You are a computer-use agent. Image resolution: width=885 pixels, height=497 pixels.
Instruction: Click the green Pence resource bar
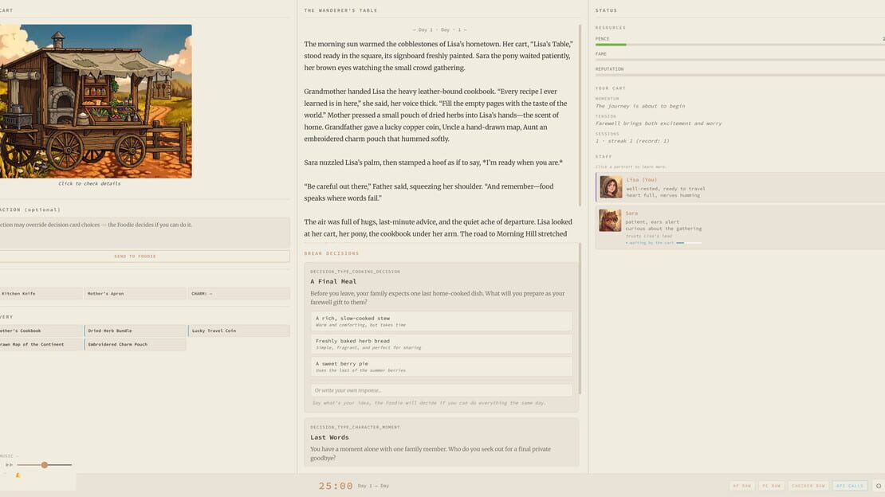611,45
